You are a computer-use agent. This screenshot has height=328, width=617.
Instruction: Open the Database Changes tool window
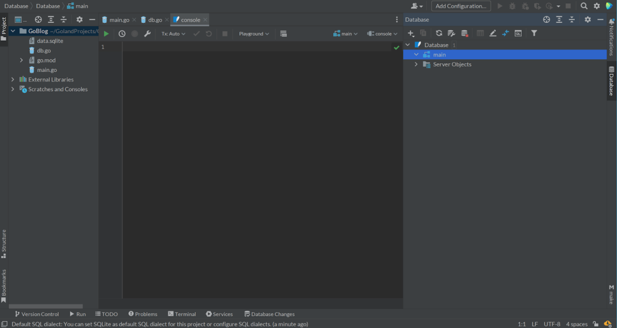click(x=269, y=314)
